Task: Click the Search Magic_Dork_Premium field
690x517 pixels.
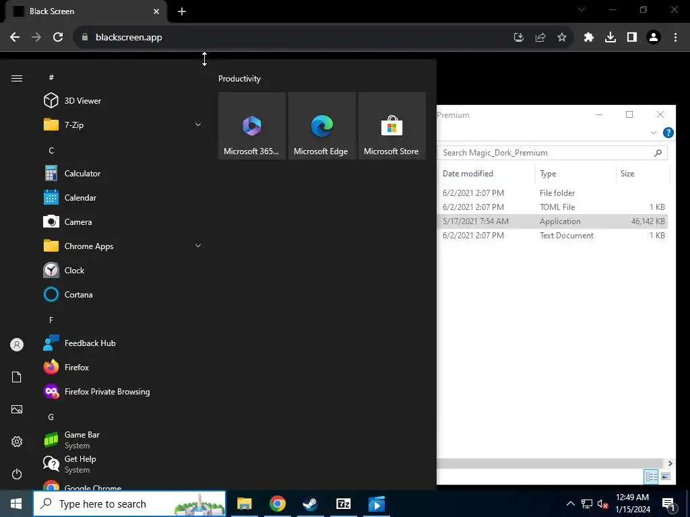Action: tap(553, 153)
